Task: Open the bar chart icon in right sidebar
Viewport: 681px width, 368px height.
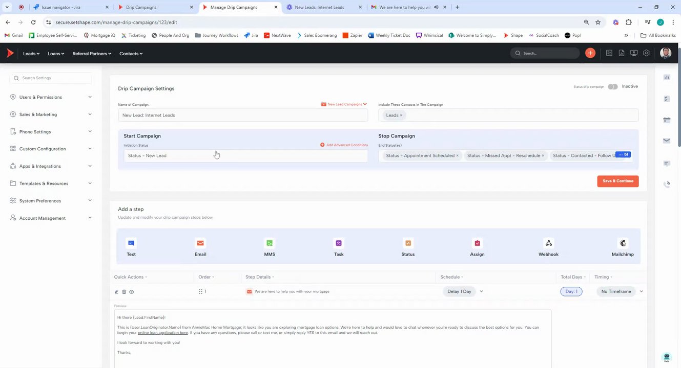Action: point(667,77)
